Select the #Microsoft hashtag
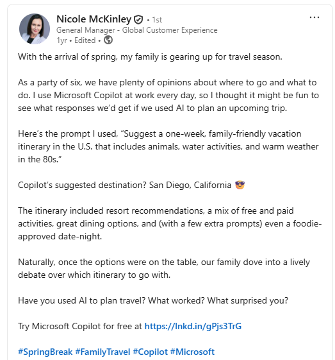 click(x=192, y=352)
